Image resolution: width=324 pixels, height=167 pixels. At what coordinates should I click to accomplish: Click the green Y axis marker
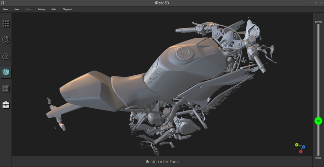[296, 145]
